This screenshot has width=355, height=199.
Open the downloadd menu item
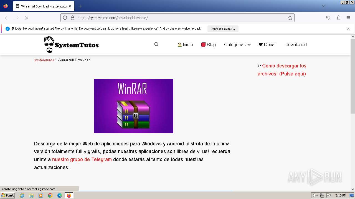pos(296,44)
